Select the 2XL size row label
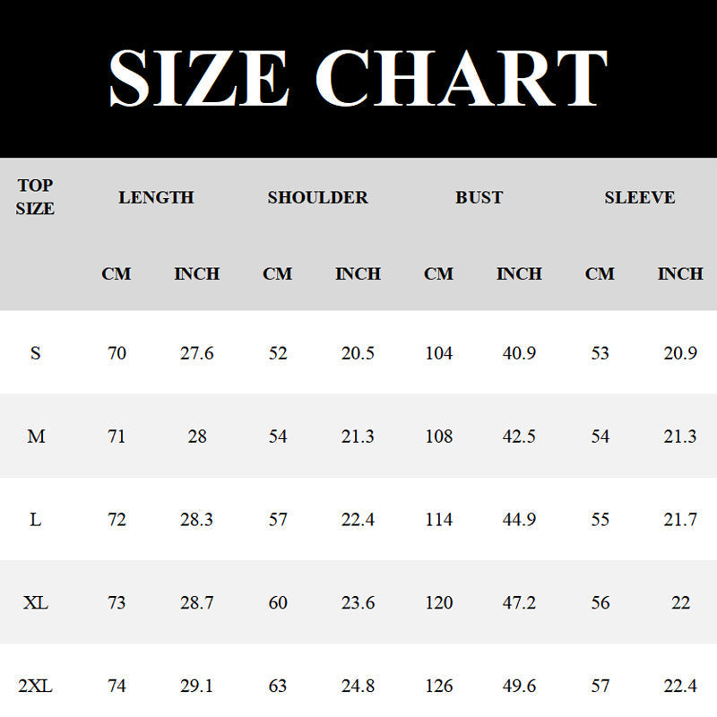This screenshot has width=717, height=717. pos(36,687)
